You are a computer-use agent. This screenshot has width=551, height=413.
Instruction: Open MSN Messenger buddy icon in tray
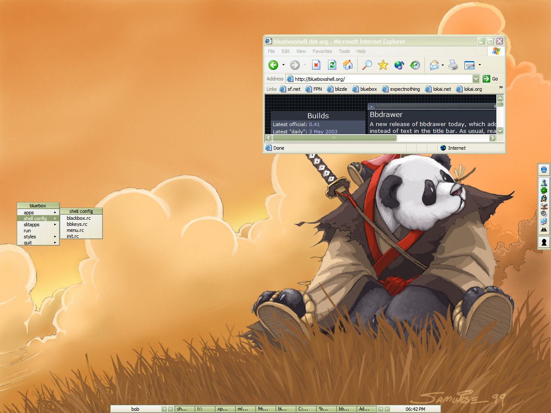544,183
